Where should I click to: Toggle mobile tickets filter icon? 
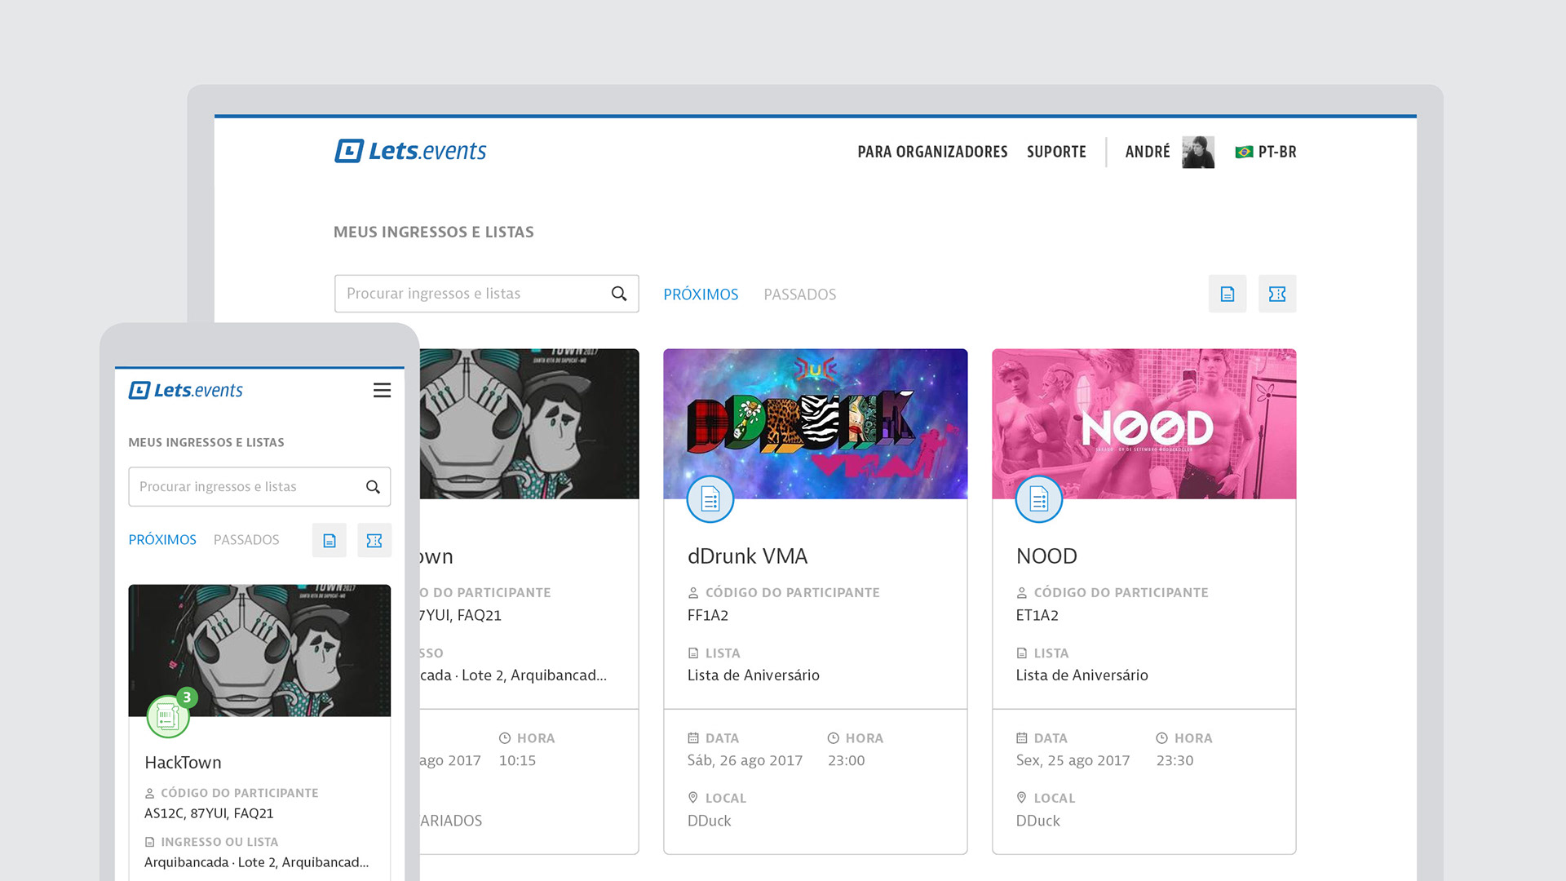[374, 540]
